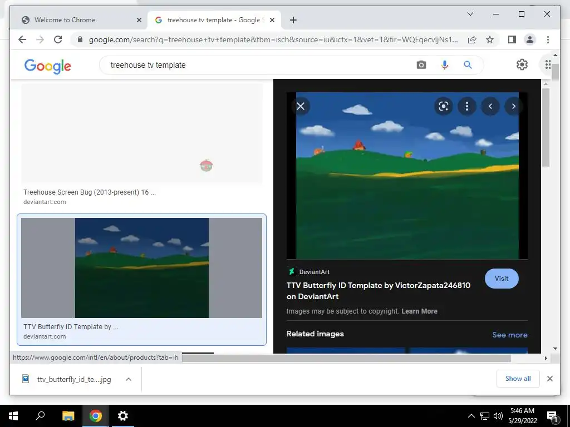Click Chrome icon in taskbar

(96, 416)
